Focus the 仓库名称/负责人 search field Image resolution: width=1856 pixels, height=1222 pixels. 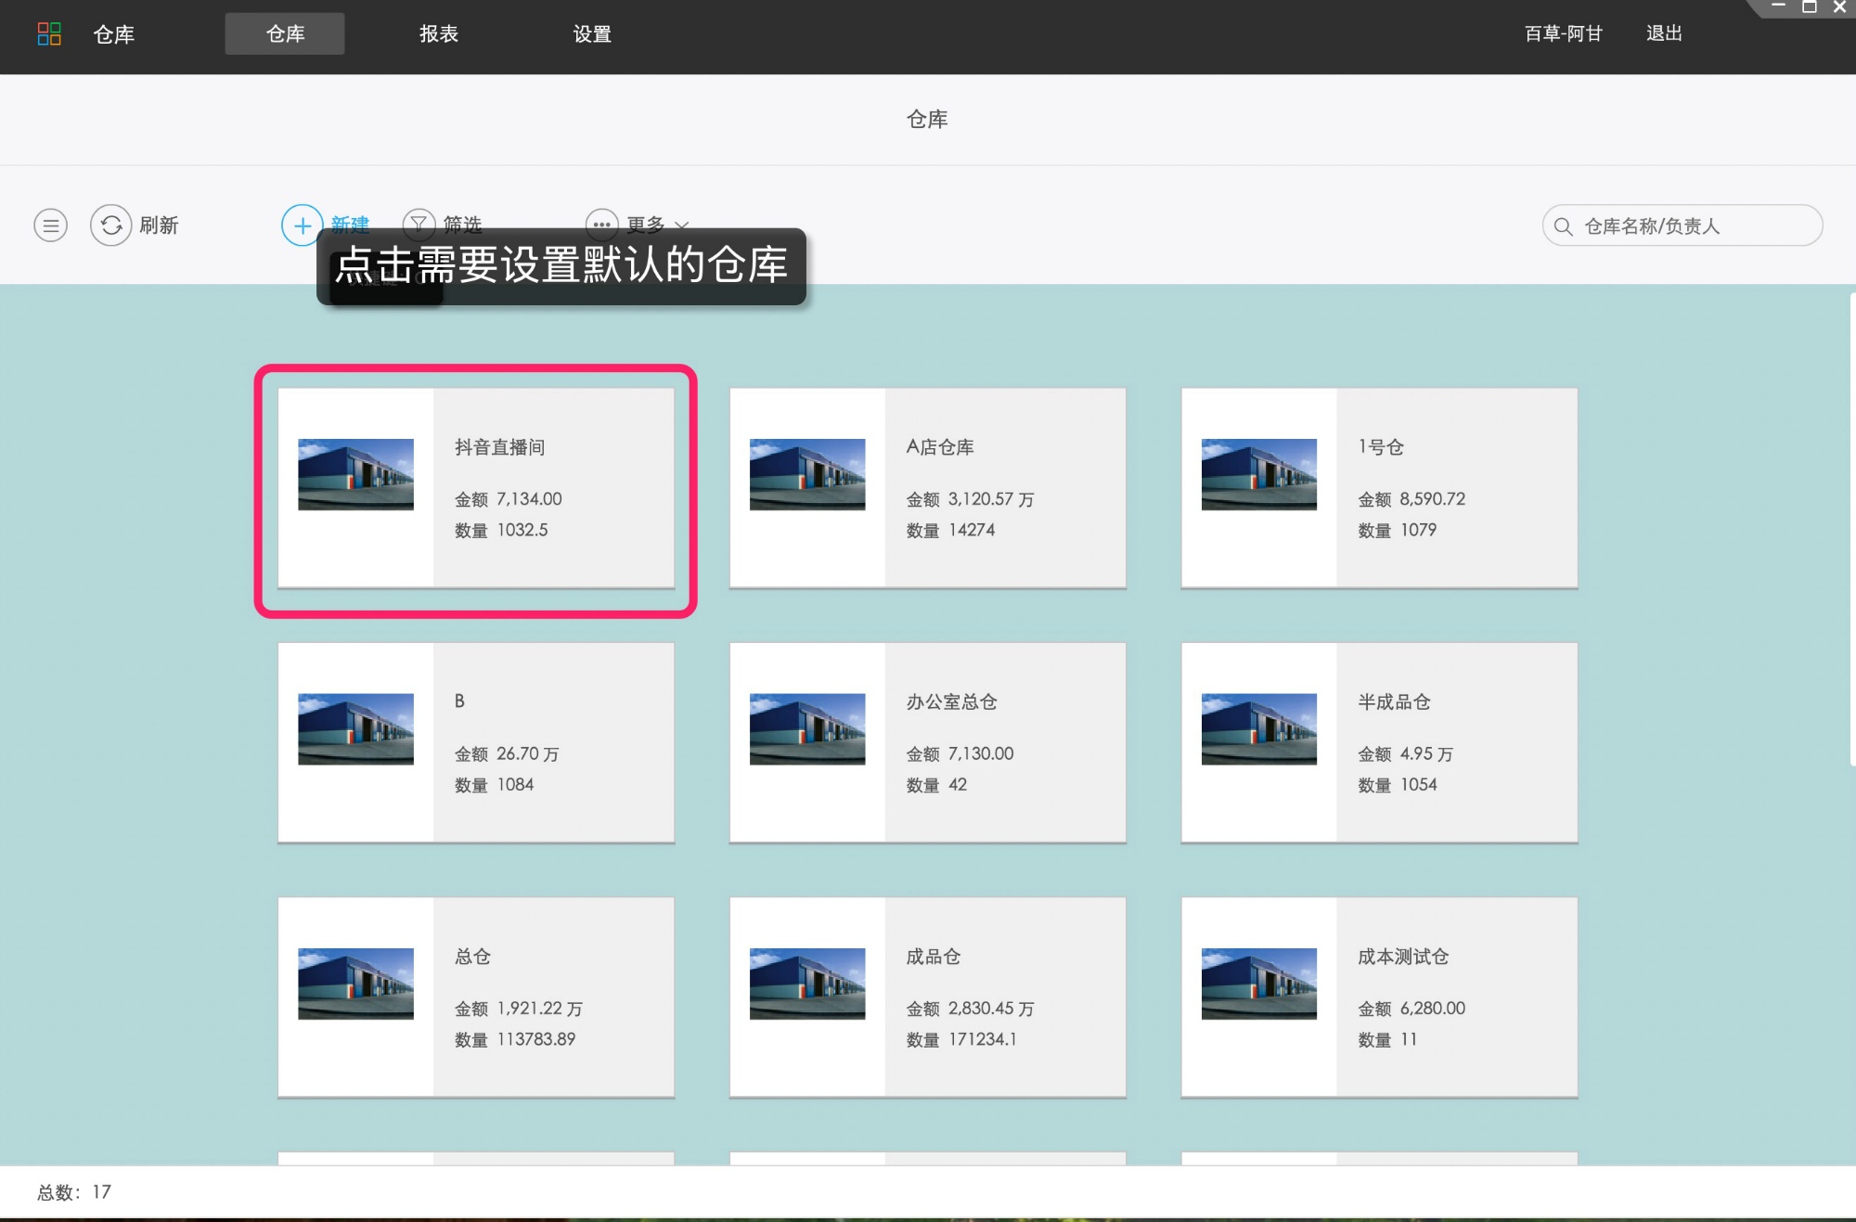(1682, 225)
